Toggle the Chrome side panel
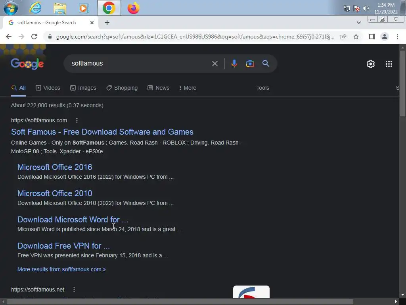The image size is (406, 305). pyautogui.click(x=372, y=37)
